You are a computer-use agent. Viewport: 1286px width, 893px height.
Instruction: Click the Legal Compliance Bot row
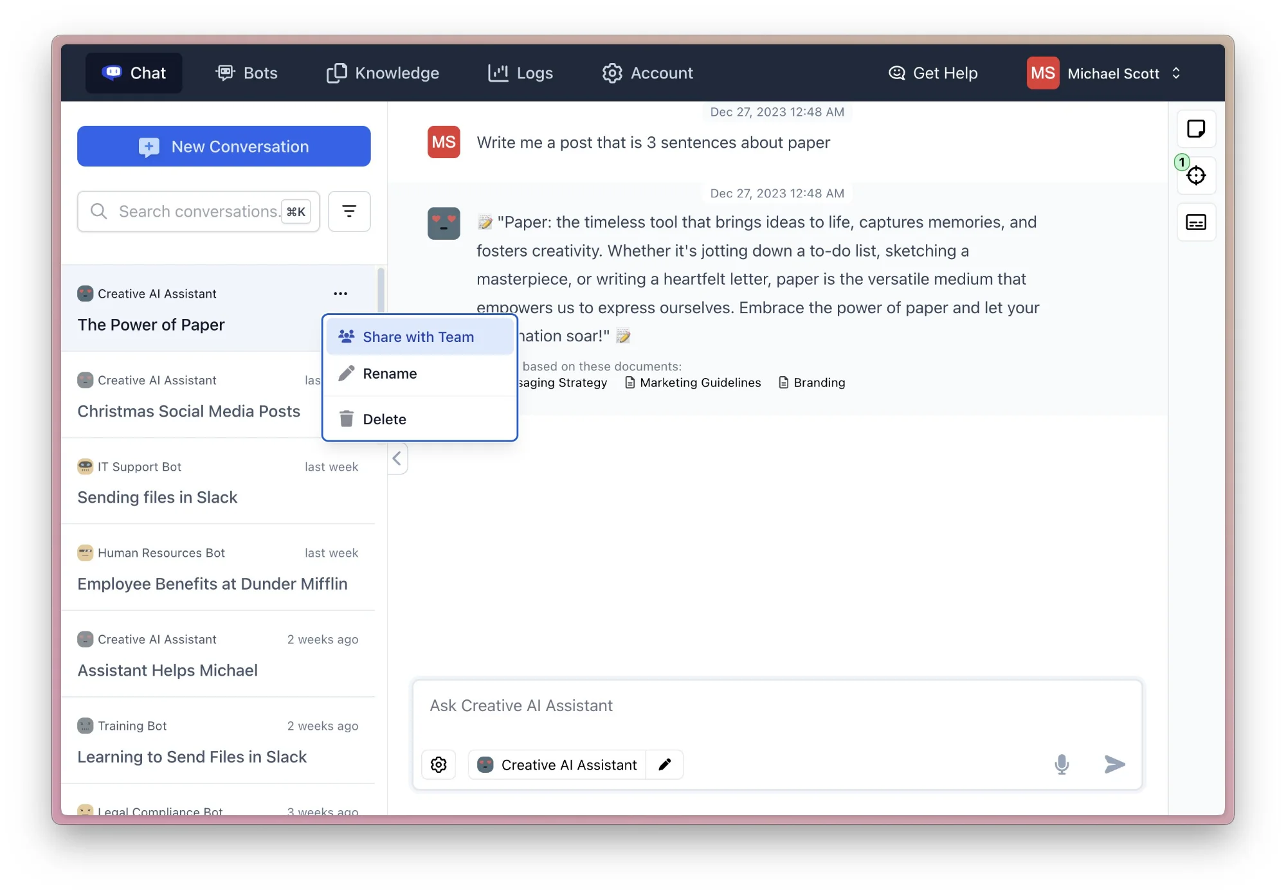click(218, 800)
